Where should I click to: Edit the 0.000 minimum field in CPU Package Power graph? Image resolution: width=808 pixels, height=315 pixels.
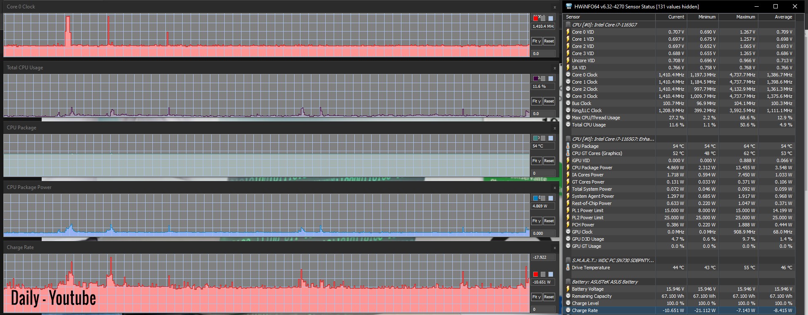tap(543, 234)
